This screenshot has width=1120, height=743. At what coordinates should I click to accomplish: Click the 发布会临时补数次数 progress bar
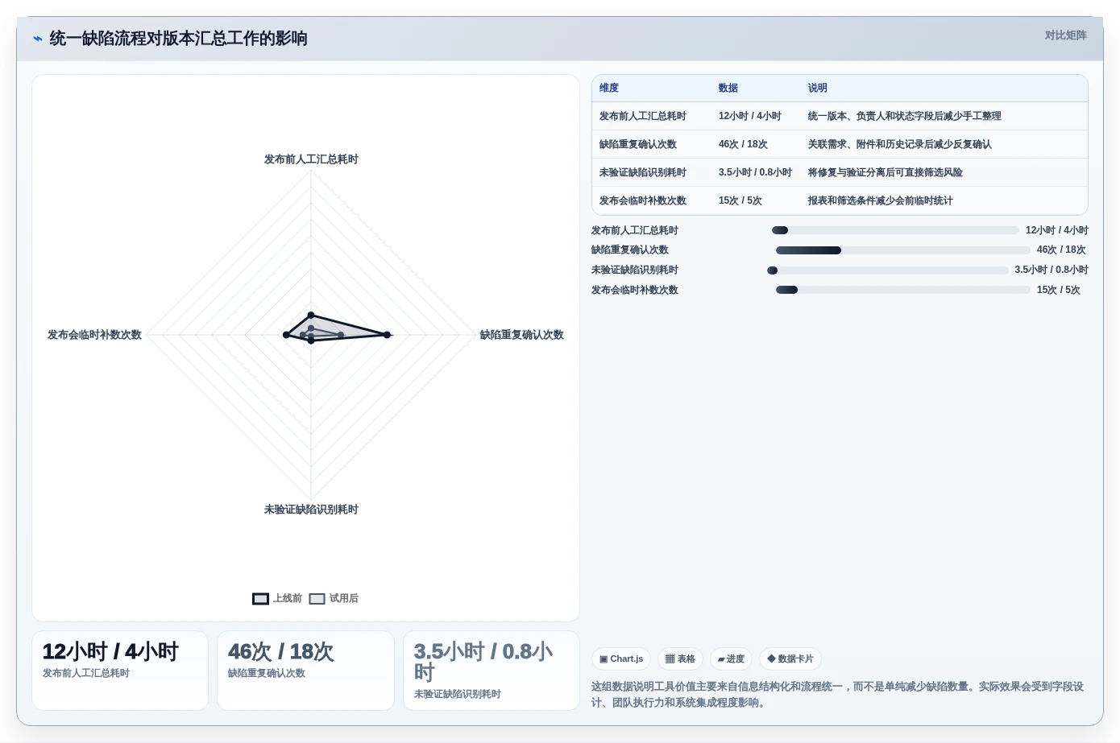click(x=903, y=290)
